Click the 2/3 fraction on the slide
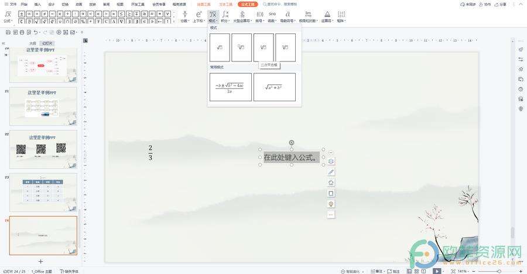Image resolution: width=527 pixels, height=274 pixels. click(x=150, y=152)
